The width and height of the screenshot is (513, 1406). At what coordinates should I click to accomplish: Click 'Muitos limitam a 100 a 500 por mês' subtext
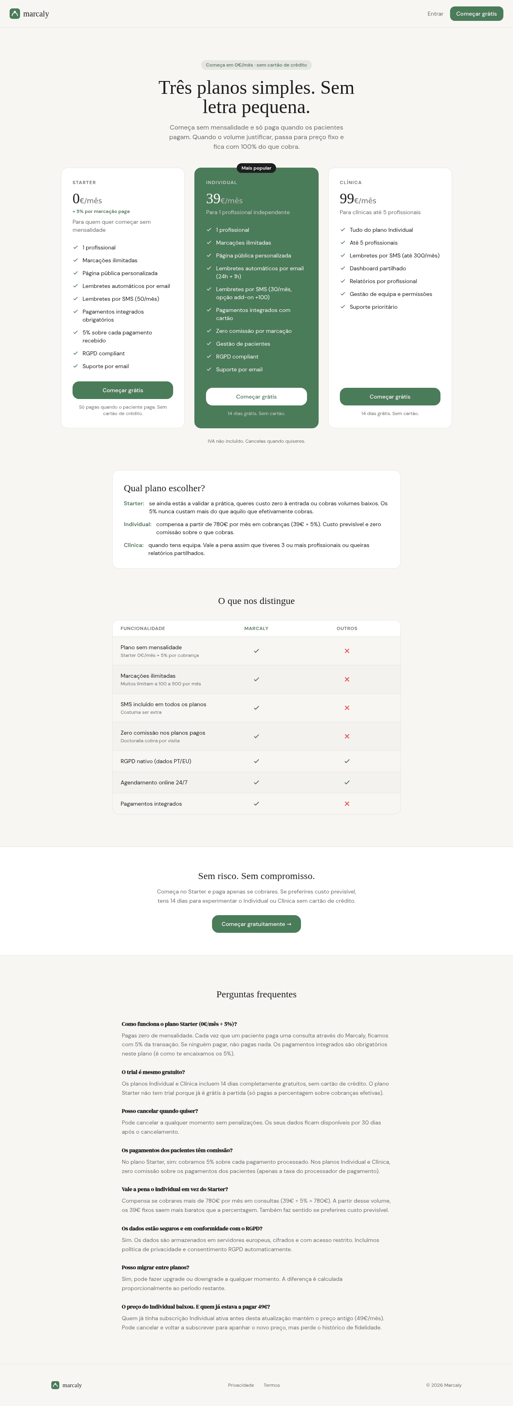(x=160, y=684)
